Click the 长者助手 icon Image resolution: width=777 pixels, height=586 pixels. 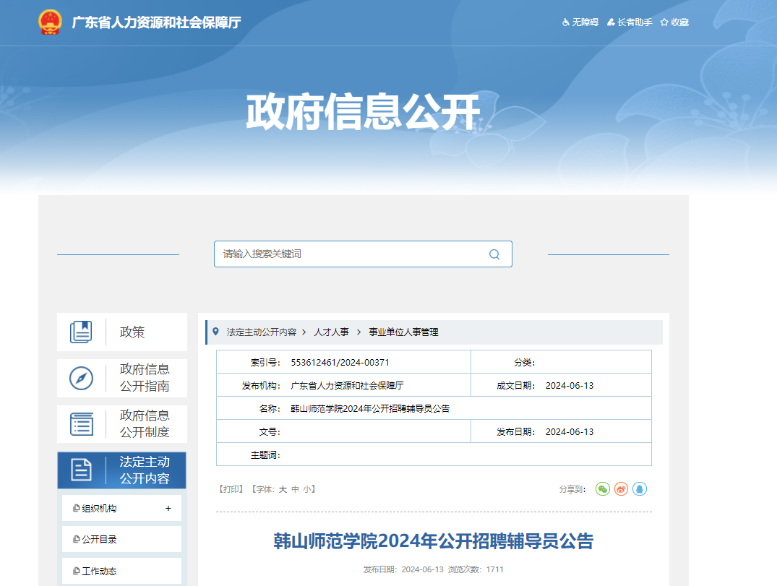(x=611, y=22)
